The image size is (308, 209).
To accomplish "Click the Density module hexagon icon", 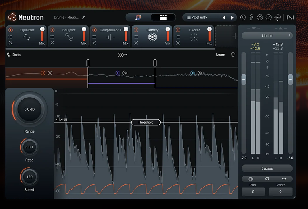I will (153, 37).
